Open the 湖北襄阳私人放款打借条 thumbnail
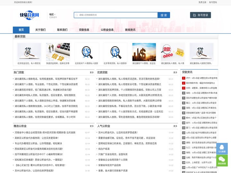231x173 pixels. click(x=201, y=52)
